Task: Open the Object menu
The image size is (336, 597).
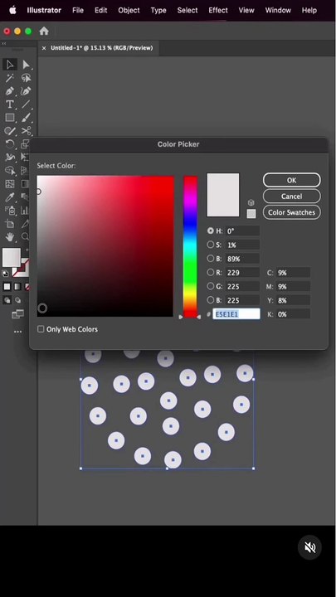Action: click(x=129, y=10)
